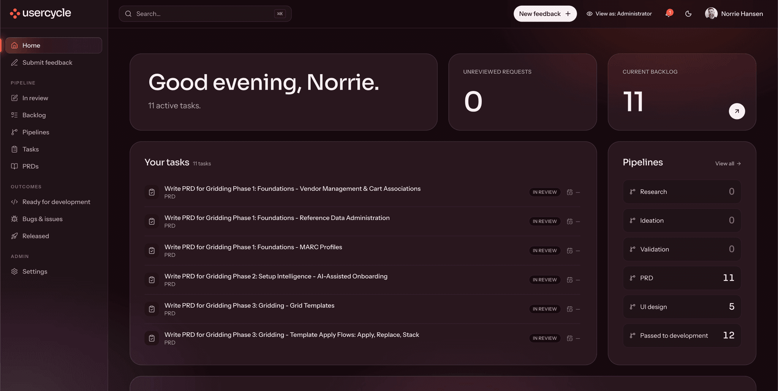Click Norrie Hansen's avatar photo
Screen dimensions: 778x391
(711, 14)
